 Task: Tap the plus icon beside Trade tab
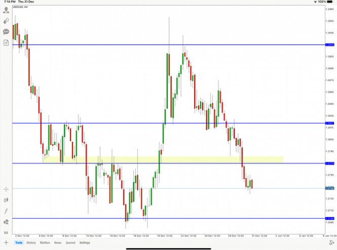tap(6, 243)
